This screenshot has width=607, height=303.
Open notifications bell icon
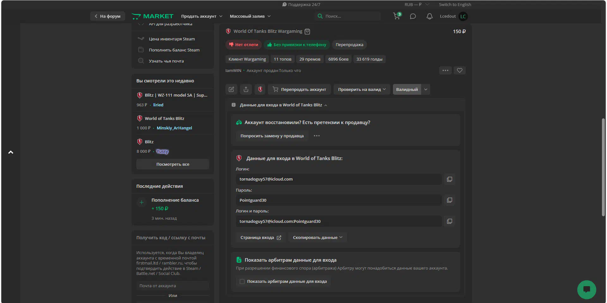pyautogui.click(x=429, y=16)
